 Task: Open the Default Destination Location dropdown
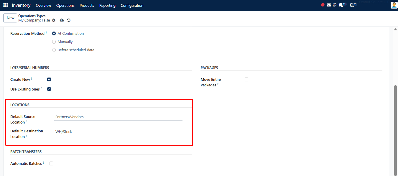(x=118, y=132)
